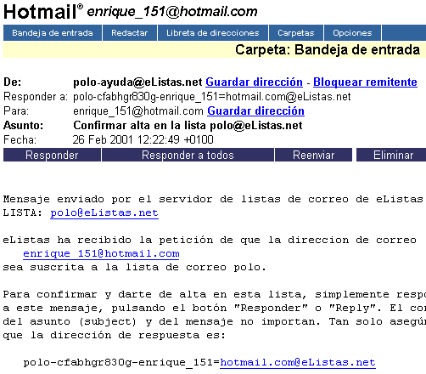Click Guardar dirección next to polo-ayuda sender

(x=254, y=82)
